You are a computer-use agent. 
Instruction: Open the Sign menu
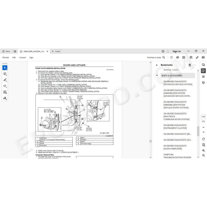click(31, 57)
